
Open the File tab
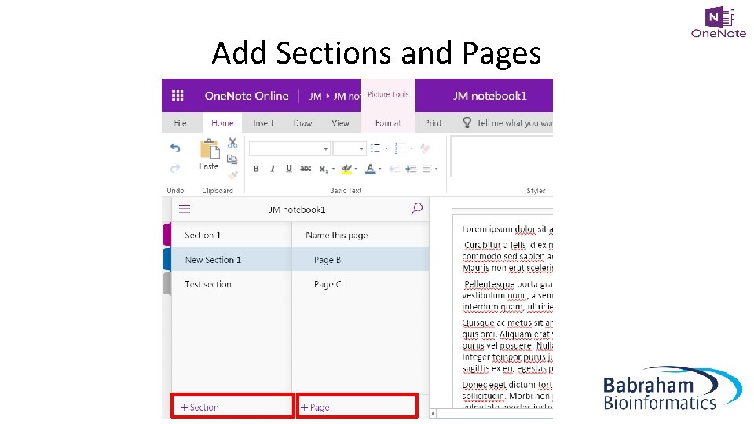pyautogui.click(x=181, y=123)
